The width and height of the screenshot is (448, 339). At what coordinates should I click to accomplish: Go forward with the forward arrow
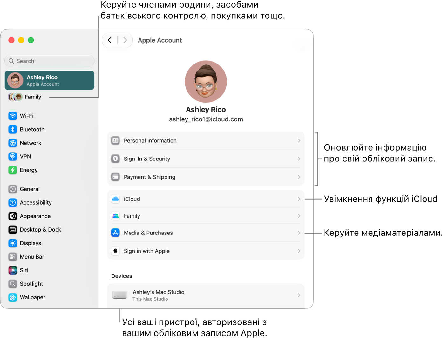[x=125, y=40]
